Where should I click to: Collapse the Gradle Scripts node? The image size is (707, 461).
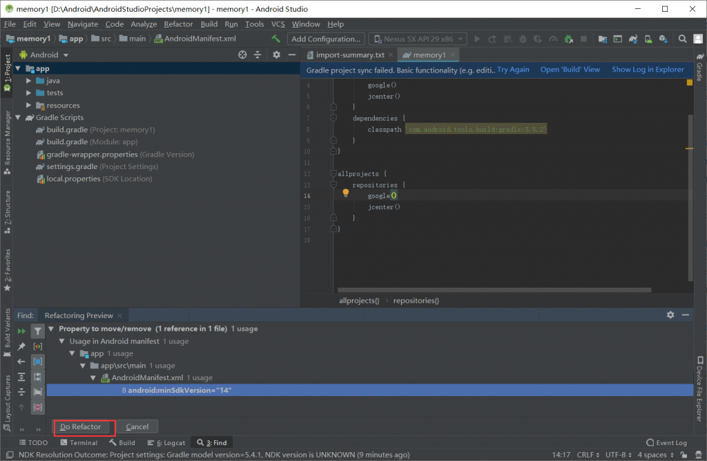pyautogui.click(x=18, y=117)
